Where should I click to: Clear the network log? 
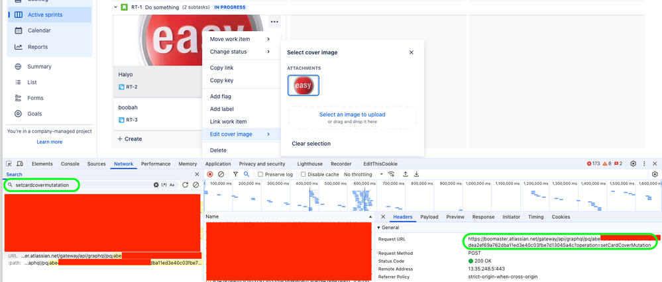[221, 174]
